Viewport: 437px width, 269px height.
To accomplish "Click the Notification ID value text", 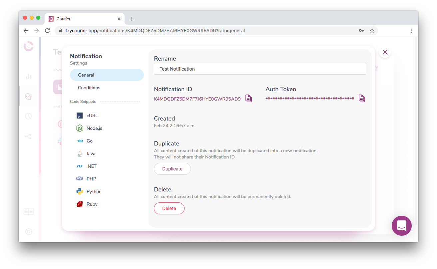I will coord(197,99).
